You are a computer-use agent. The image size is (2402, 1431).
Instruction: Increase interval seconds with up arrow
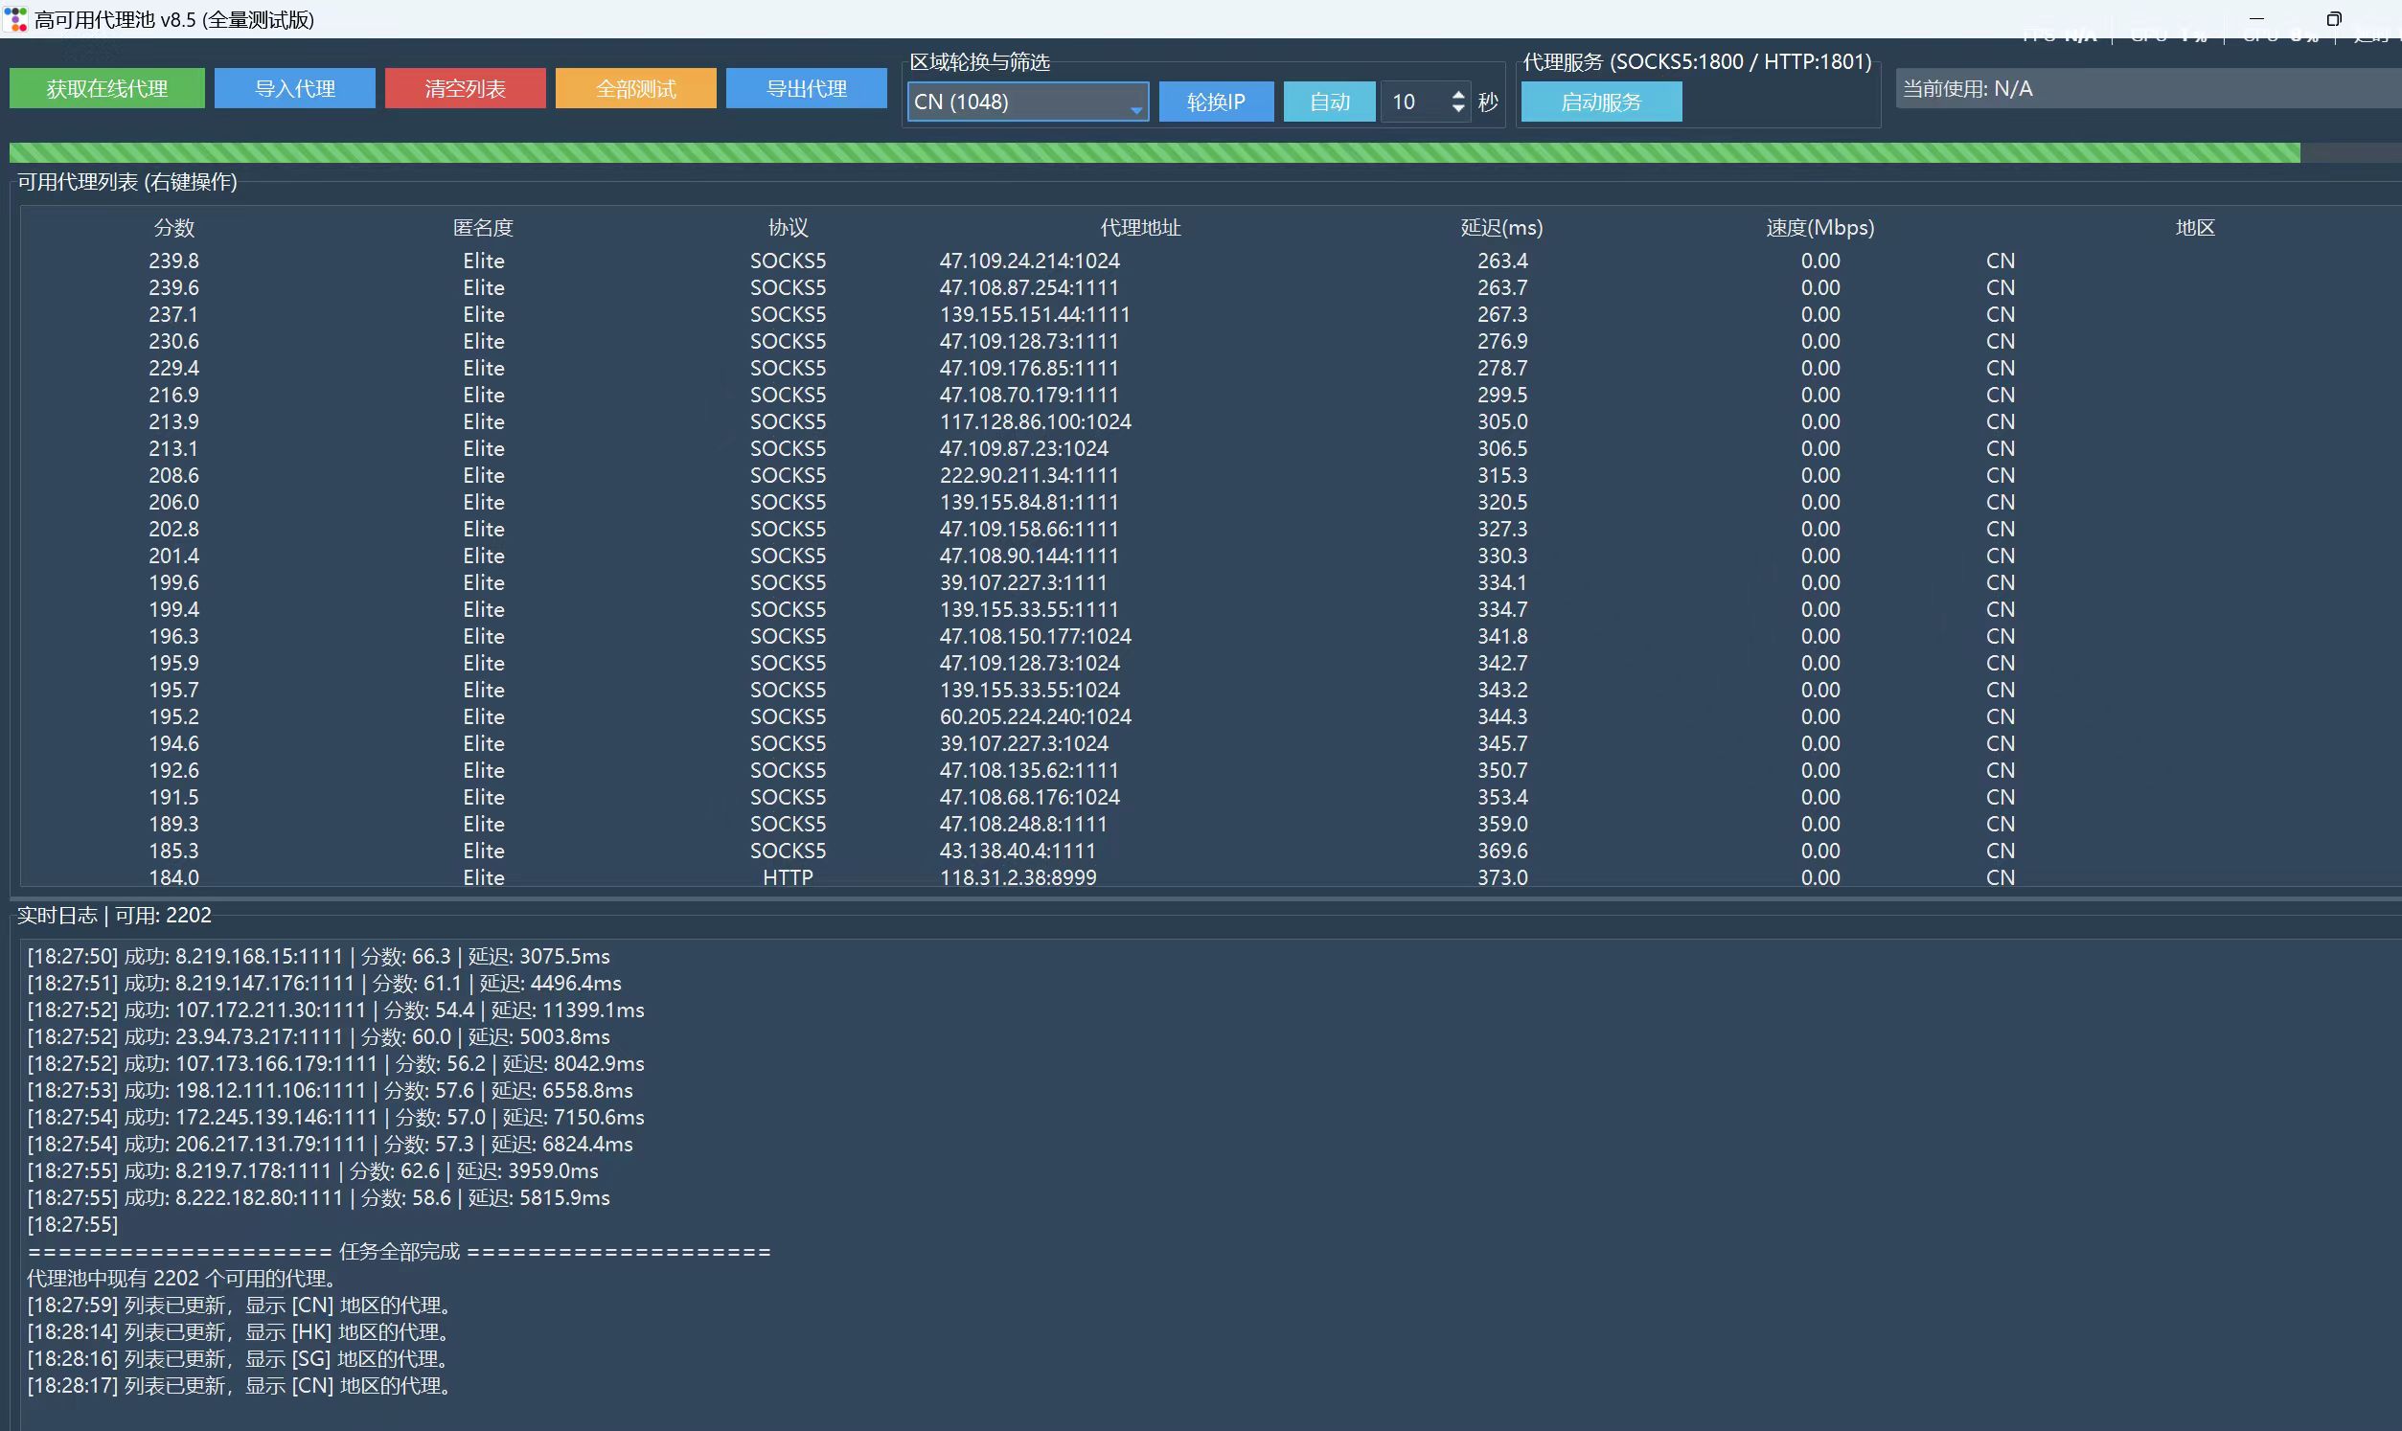1458,95
